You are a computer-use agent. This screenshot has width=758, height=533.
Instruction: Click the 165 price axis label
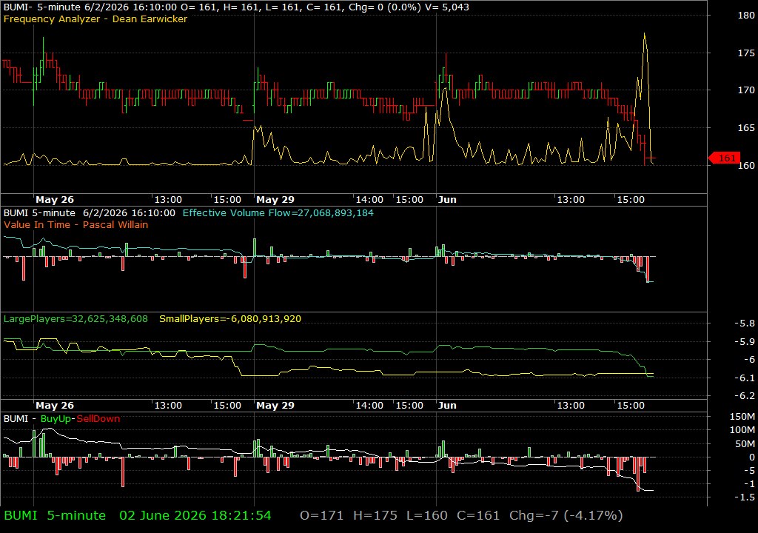coord(746,127)
